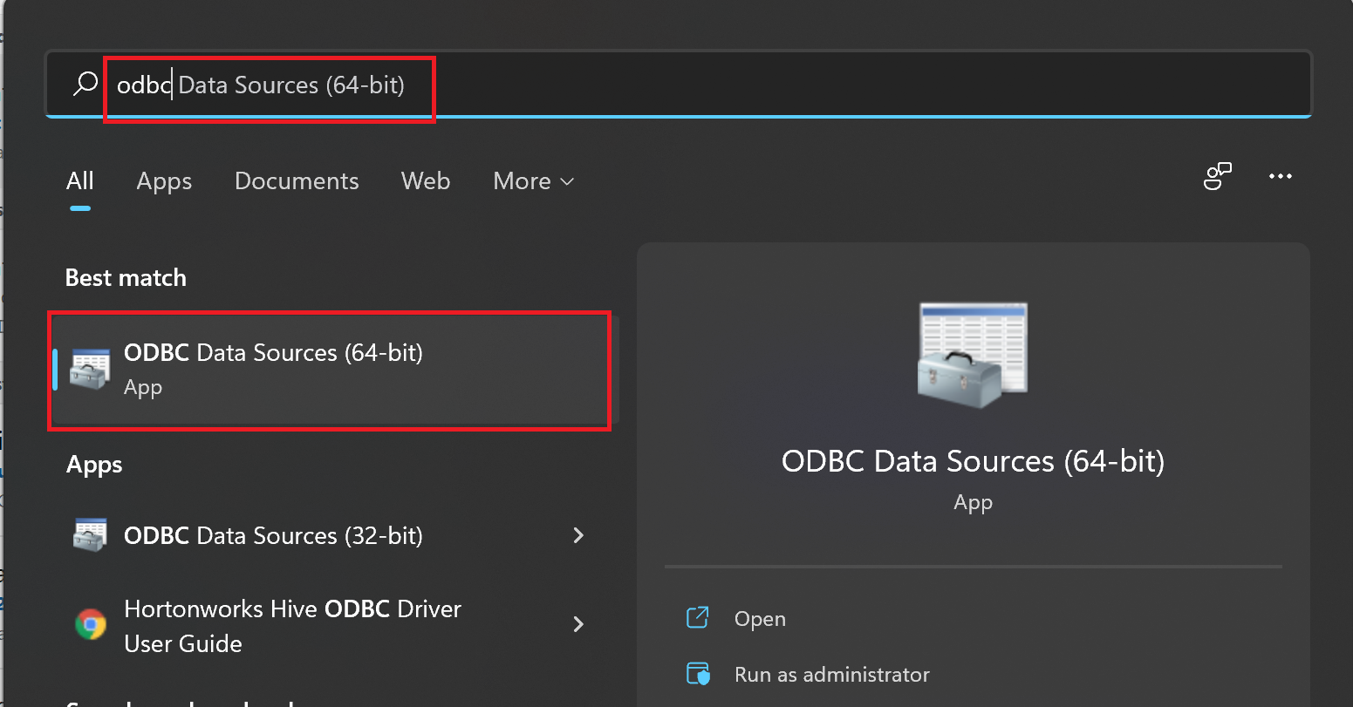Image resolution: width=1353 pixels, height=707 pixels.
Task: Click the Chrome icon beside Hortonworks guide
Action: point(91,624)
